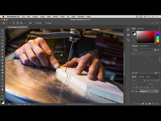Click the Fit Screen button

(x=38, y=23)
